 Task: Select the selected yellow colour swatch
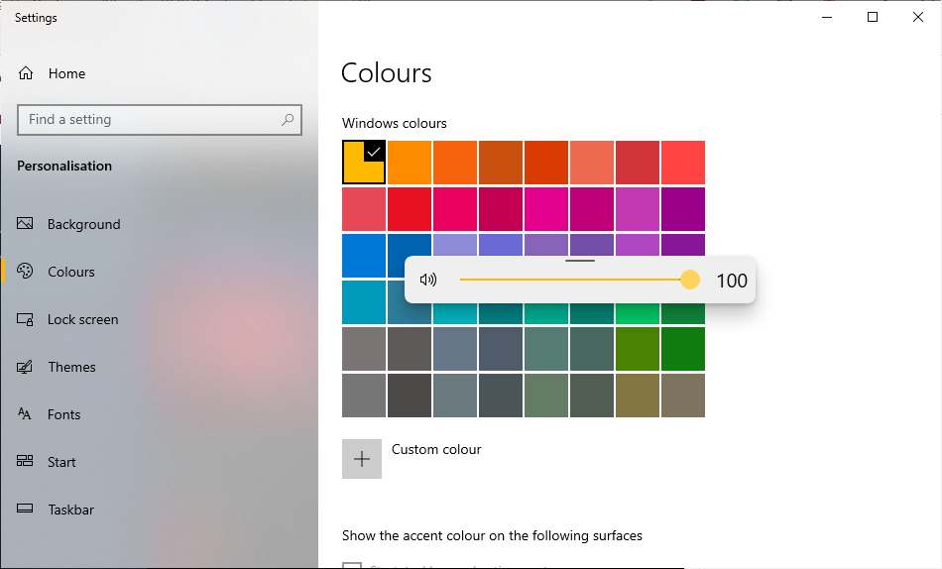(x=364, y=163)
